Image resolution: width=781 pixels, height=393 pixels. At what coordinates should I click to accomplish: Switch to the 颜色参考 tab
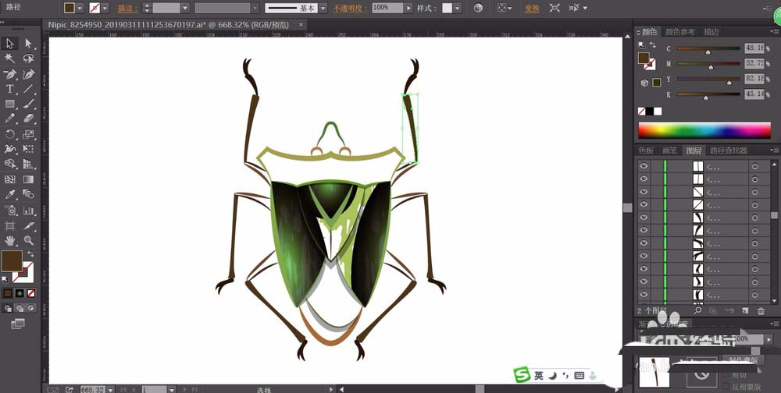(x=679, y=32)
